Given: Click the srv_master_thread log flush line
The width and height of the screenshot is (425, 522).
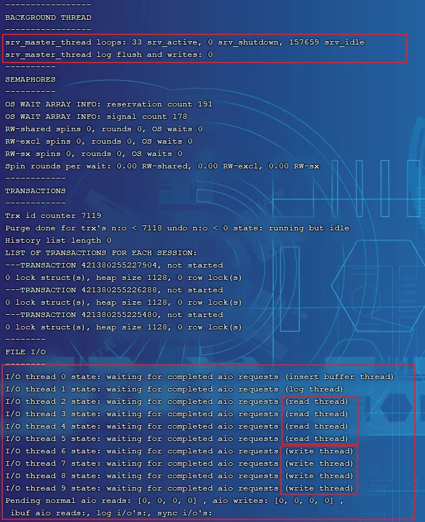Looking at the screenshot, I should pyautogui.click(x=109, y=55).
